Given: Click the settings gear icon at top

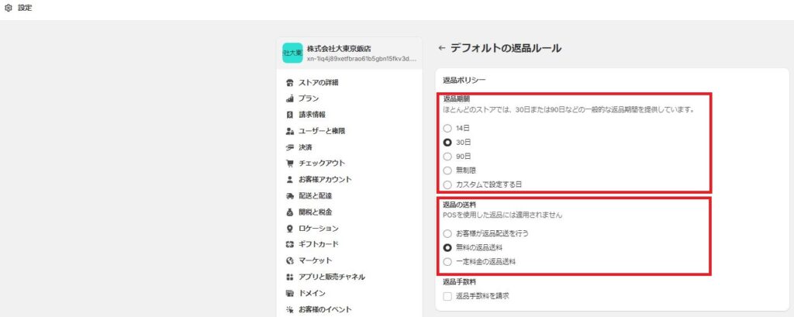Looking at the screenshot, I should [8, 8].
